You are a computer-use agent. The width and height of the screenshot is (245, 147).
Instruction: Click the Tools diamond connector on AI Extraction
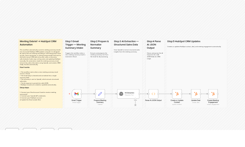coord(135,98)
